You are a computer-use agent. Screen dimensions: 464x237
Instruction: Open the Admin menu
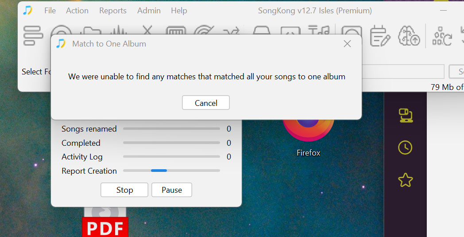[x=149, y=11]
